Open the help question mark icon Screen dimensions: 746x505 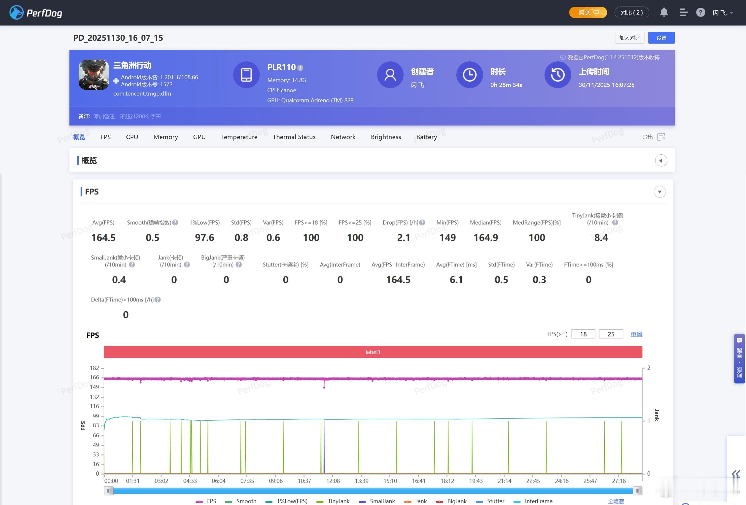click(700, 12)
